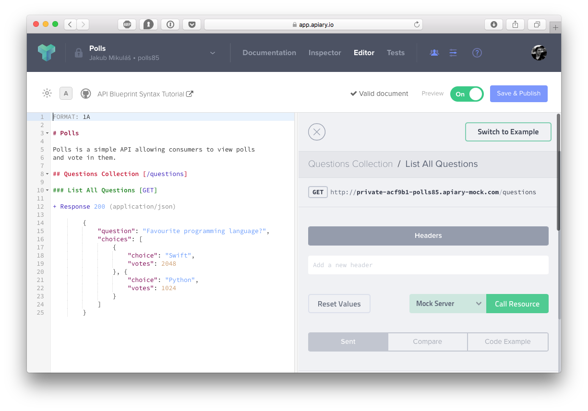Screen dimensions: 588x411
Task: Collapse the fold arrow on line 3
Action: 48,133
